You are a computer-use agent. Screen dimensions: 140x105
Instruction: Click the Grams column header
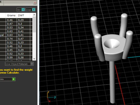11,15
